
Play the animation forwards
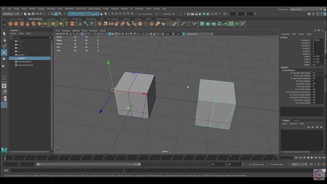(x=312, y=158)
